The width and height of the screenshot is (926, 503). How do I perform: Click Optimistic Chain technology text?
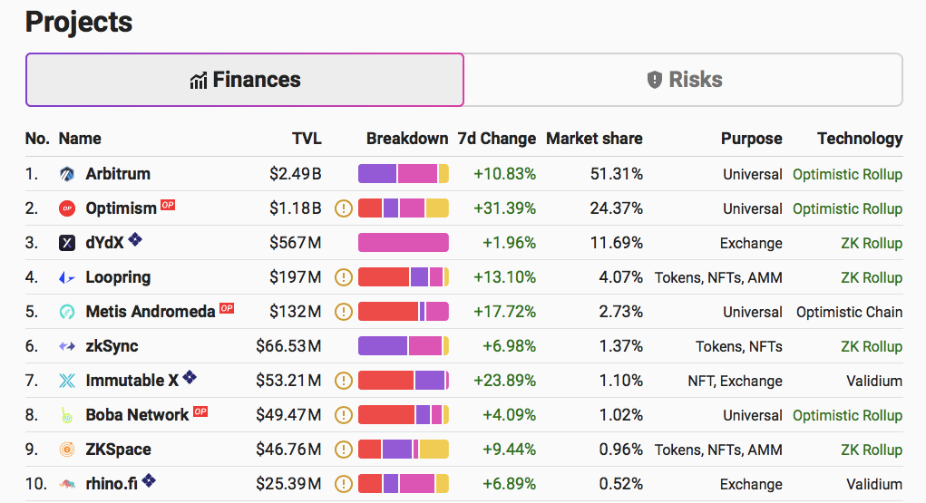pos(849,312)
